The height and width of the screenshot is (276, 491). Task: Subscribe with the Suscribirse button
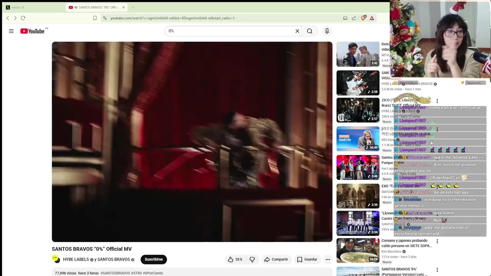tap(154, 260)
